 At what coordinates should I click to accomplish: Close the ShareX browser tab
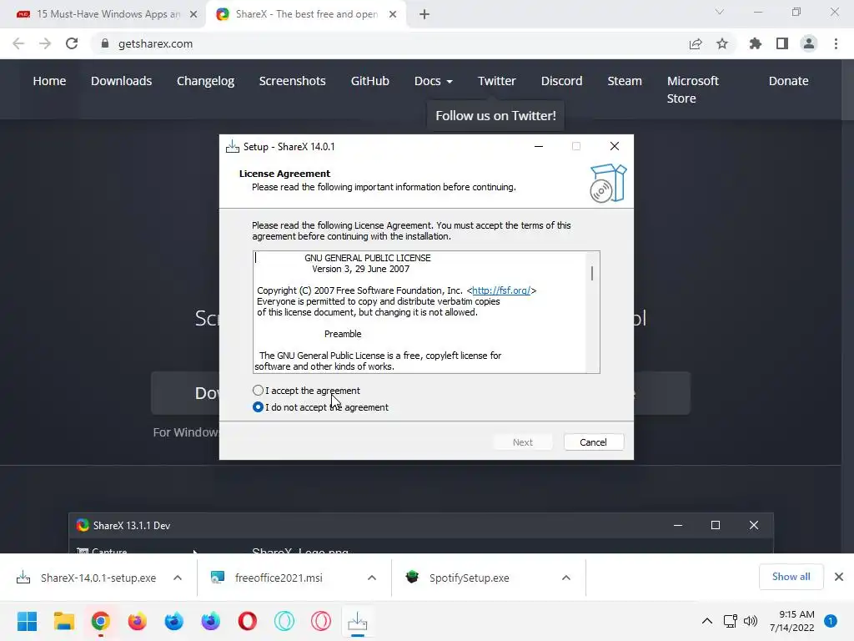[x=393, y=14]
